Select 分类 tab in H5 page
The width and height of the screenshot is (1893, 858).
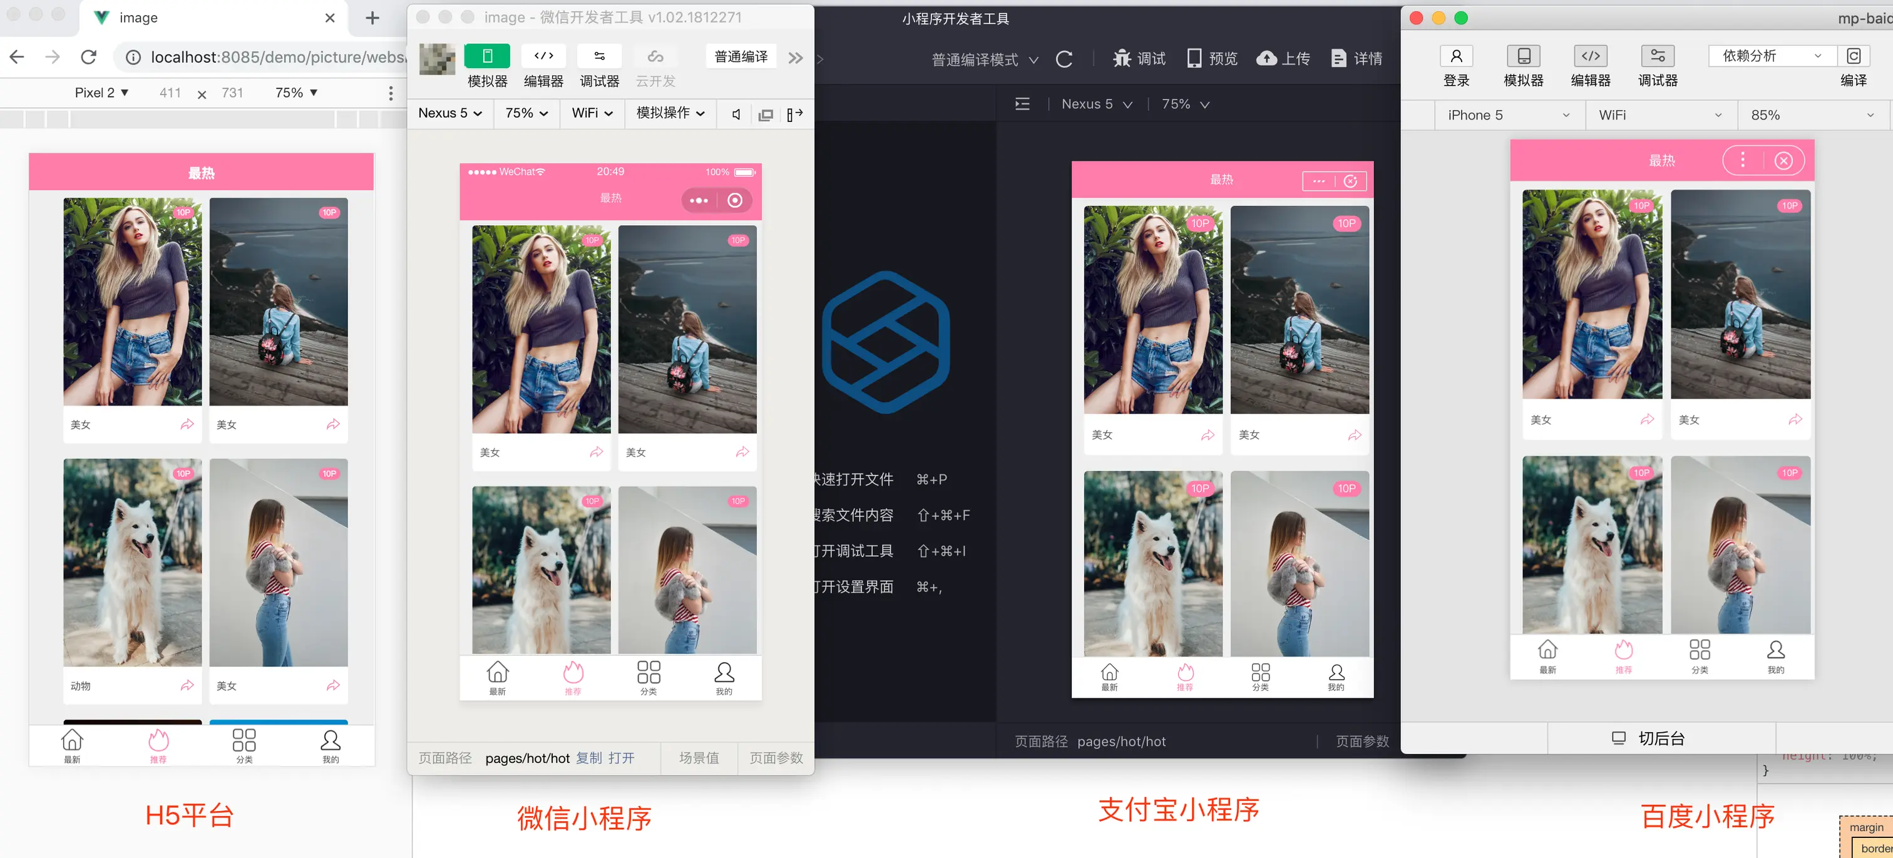(x=244, y=747)
